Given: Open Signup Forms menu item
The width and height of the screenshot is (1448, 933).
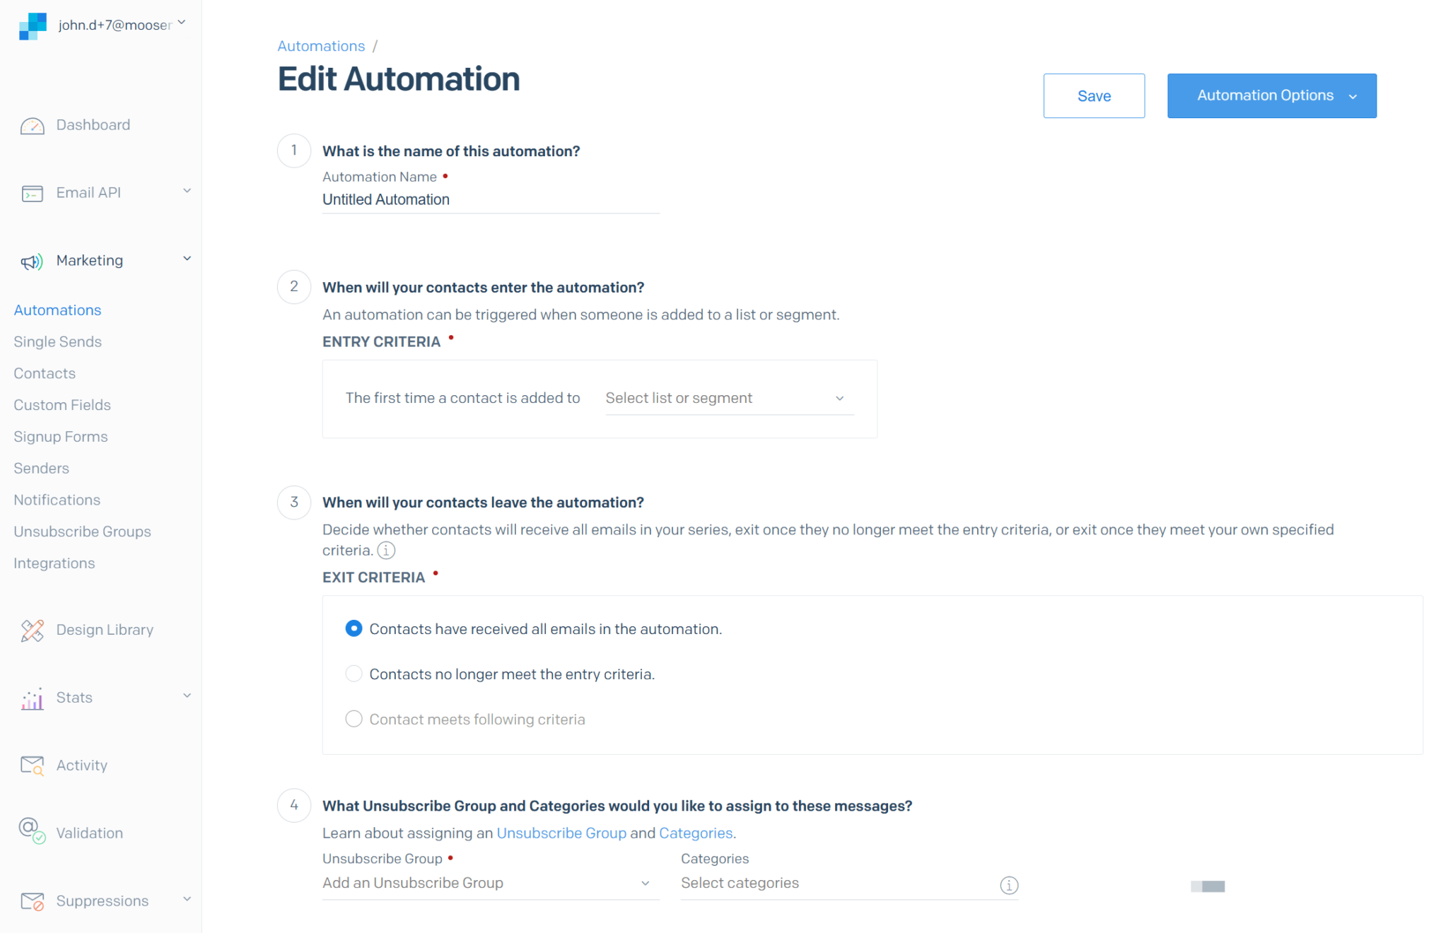Looking at the screenshot, I should (x=61, y=437).
